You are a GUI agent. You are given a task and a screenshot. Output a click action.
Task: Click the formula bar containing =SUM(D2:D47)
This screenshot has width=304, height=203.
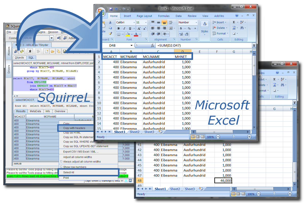click(x=204, y=45)
